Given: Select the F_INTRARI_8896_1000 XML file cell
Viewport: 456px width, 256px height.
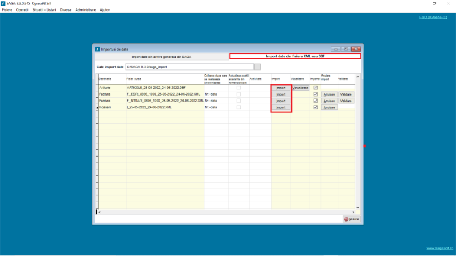Looking at the screenshot, I should pyautogui.click(x=165, y=101).
